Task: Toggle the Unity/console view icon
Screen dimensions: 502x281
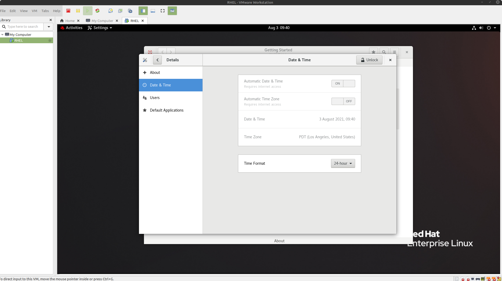Action: (x=172, y=11)
